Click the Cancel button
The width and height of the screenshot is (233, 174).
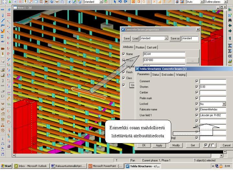[227, 145]
